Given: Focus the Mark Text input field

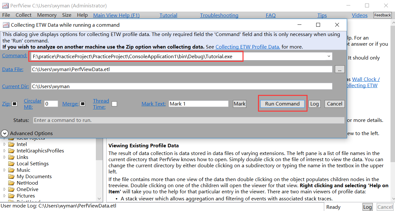Looking at the screenshot, I should tap(198, 104).
